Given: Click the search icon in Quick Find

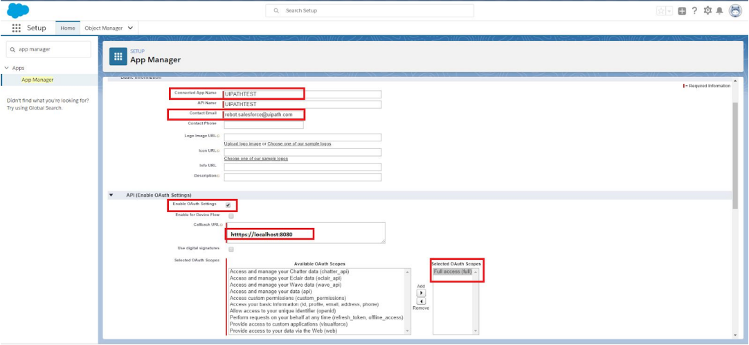Looking at the screenshot, I should [12, 49].
